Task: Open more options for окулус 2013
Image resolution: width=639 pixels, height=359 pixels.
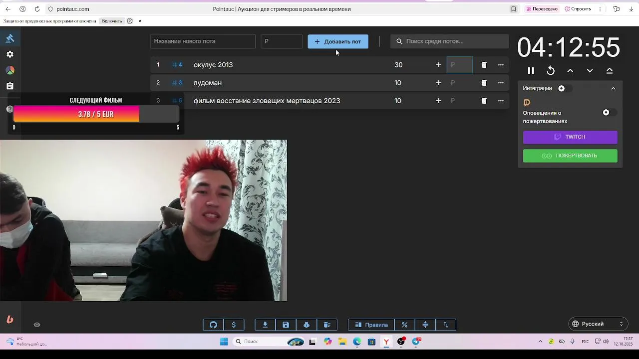Action: [x=501, y=65]
